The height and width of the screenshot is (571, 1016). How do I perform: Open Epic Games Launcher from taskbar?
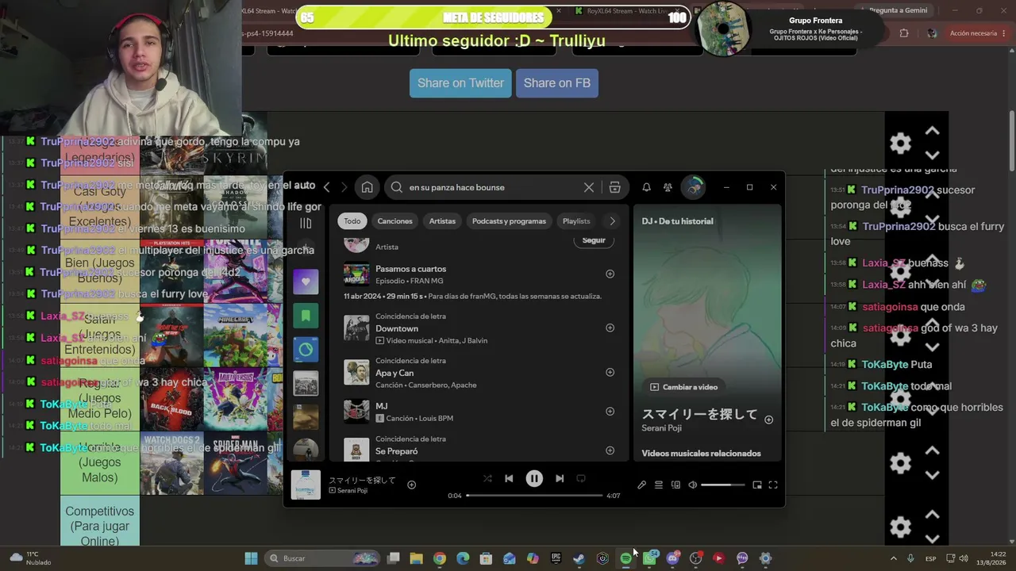[556, 558]
